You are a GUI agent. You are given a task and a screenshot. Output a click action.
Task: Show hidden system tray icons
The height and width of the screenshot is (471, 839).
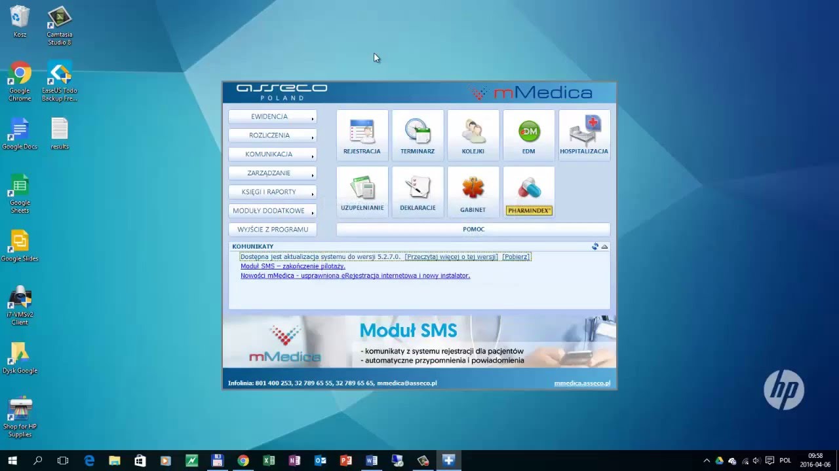707,461
